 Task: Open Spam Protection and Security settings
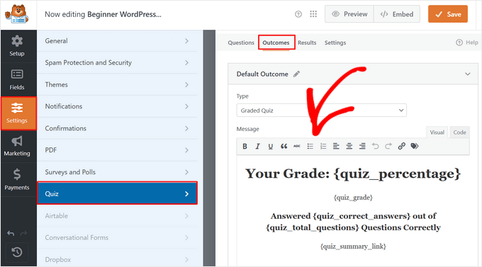pos(117,63)
